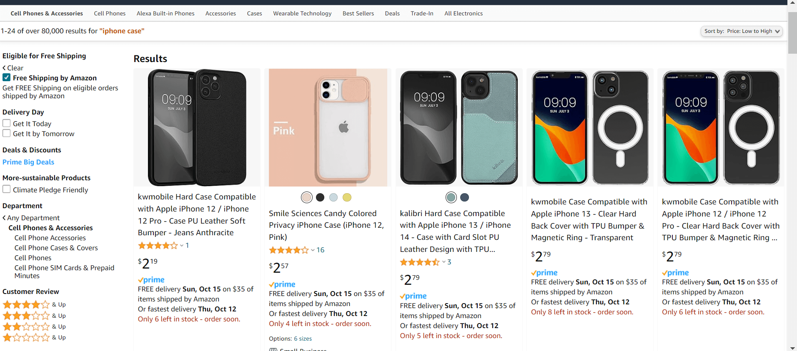Image resolution: width=797 pixels, height=351 pixels.
Task: Click the Cell Phone Cases & Covers department link
Action: [55, 247]
